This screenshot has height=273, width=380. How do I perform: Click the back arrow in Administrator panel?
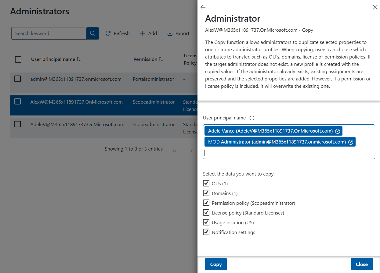tap(203, 7)
